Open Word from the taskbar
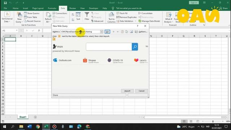The image size is (231, 130). click(x=30, y=127)
